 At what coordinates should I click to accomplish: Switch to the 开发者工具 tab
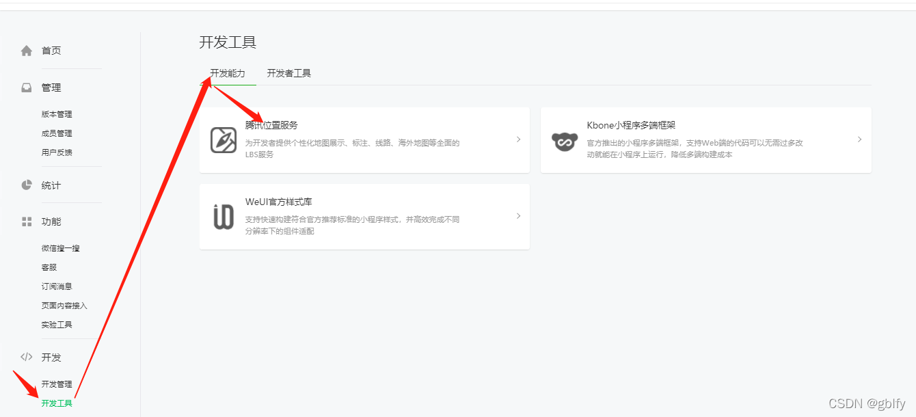click(288, 72)
